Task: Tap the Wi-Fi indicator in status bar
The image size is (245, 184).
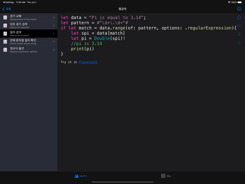Action: 229,2
